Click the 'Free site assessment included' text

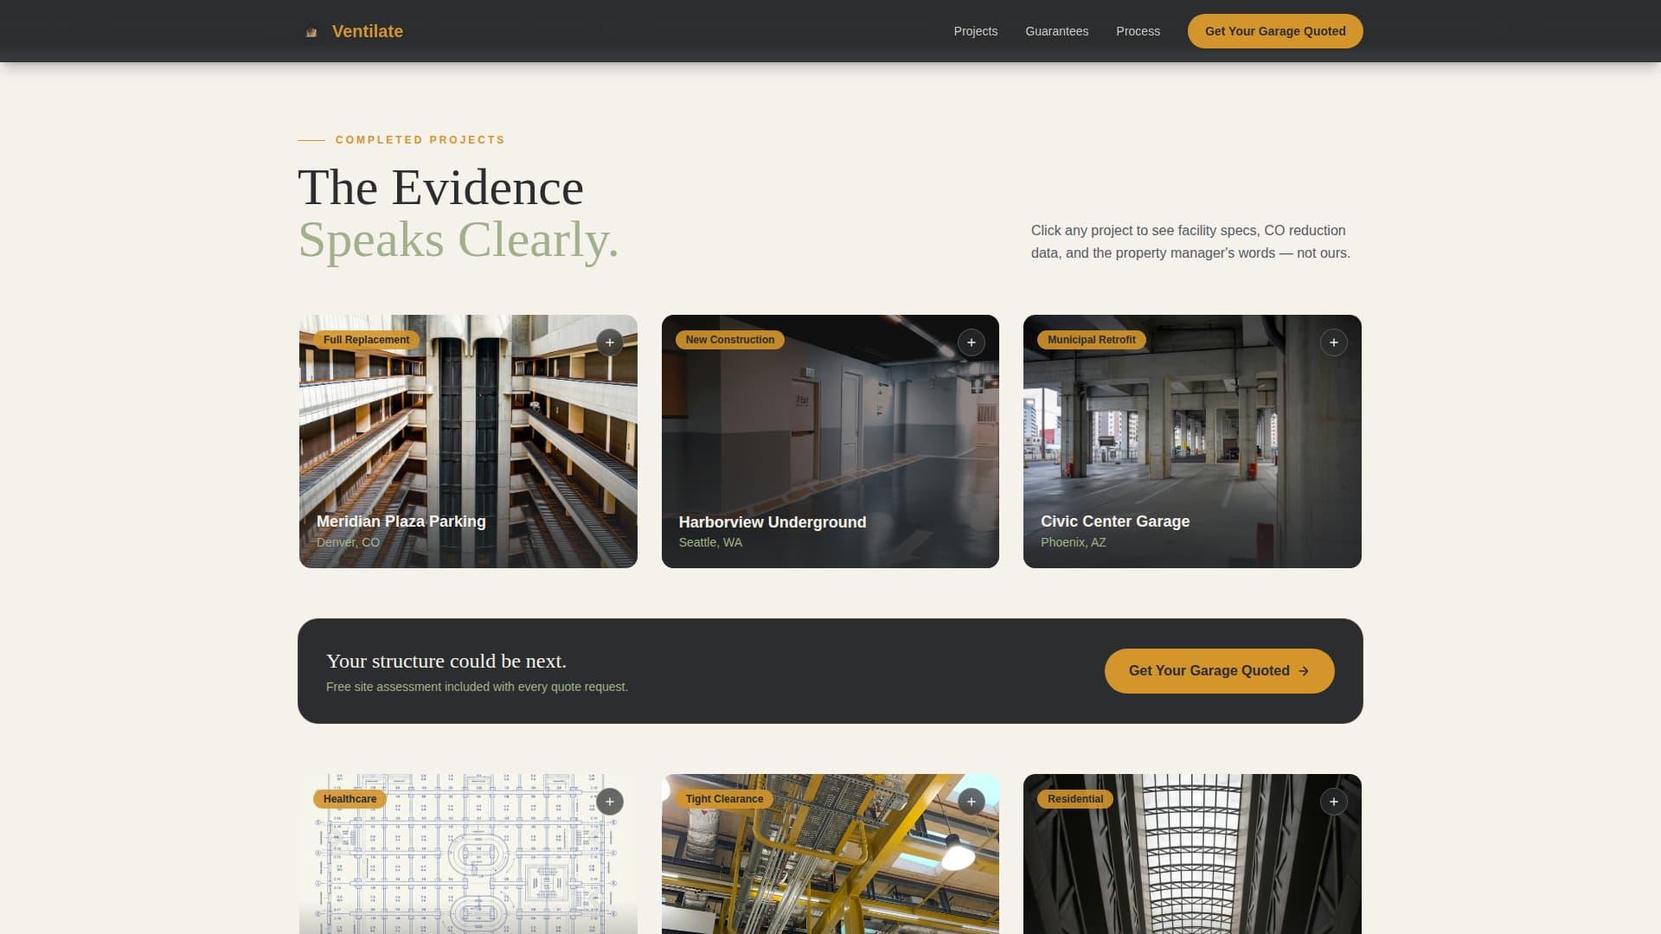(x=477, y=687)
